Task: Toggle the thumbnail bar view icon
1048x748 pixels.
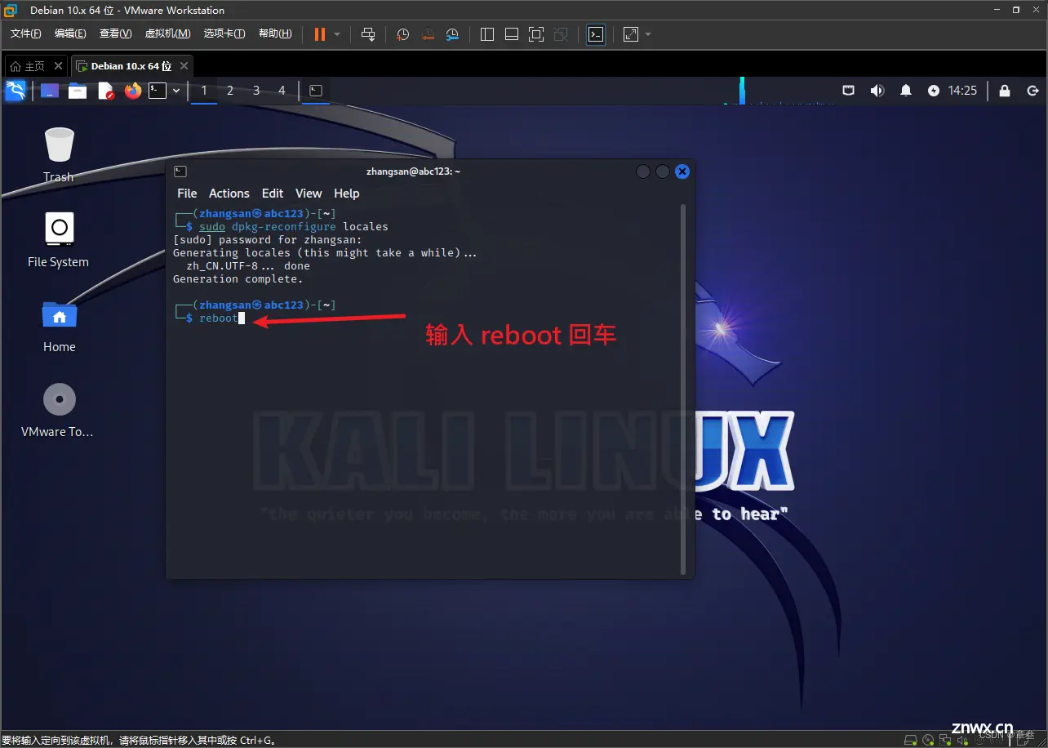Action: (512, 34)
